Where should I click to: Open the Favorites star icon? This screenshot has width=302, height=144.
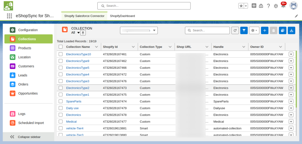[241, 6]
